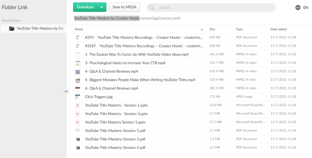Click the thumbnail icon of Session-3.pdf
Viewport: 312px width, 158px height.
[x=78, y=139]
